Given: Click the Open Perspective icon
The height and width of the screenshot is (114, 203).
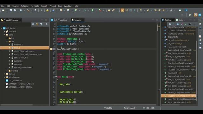Looking at the screenshot, I should coord(190,15).
